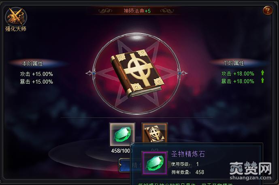
Task: Click the 神陨法典+5 title banner
Action: pyautogui.click(x=137, y=11)
